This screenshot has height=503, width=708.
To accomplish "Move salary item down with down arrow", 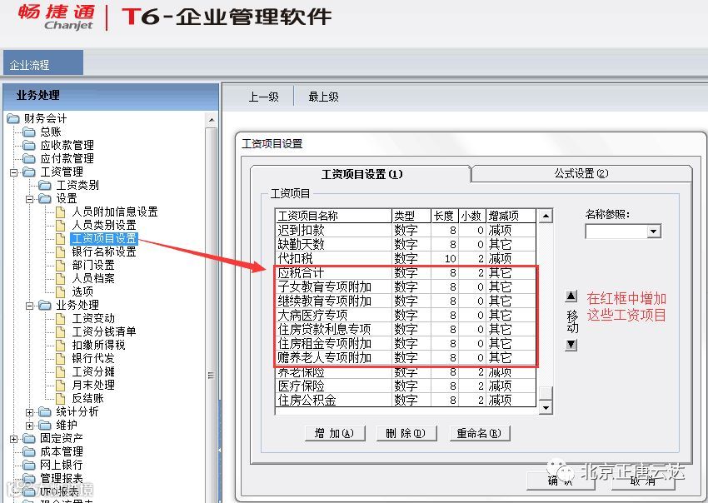I will click(571, 345).
